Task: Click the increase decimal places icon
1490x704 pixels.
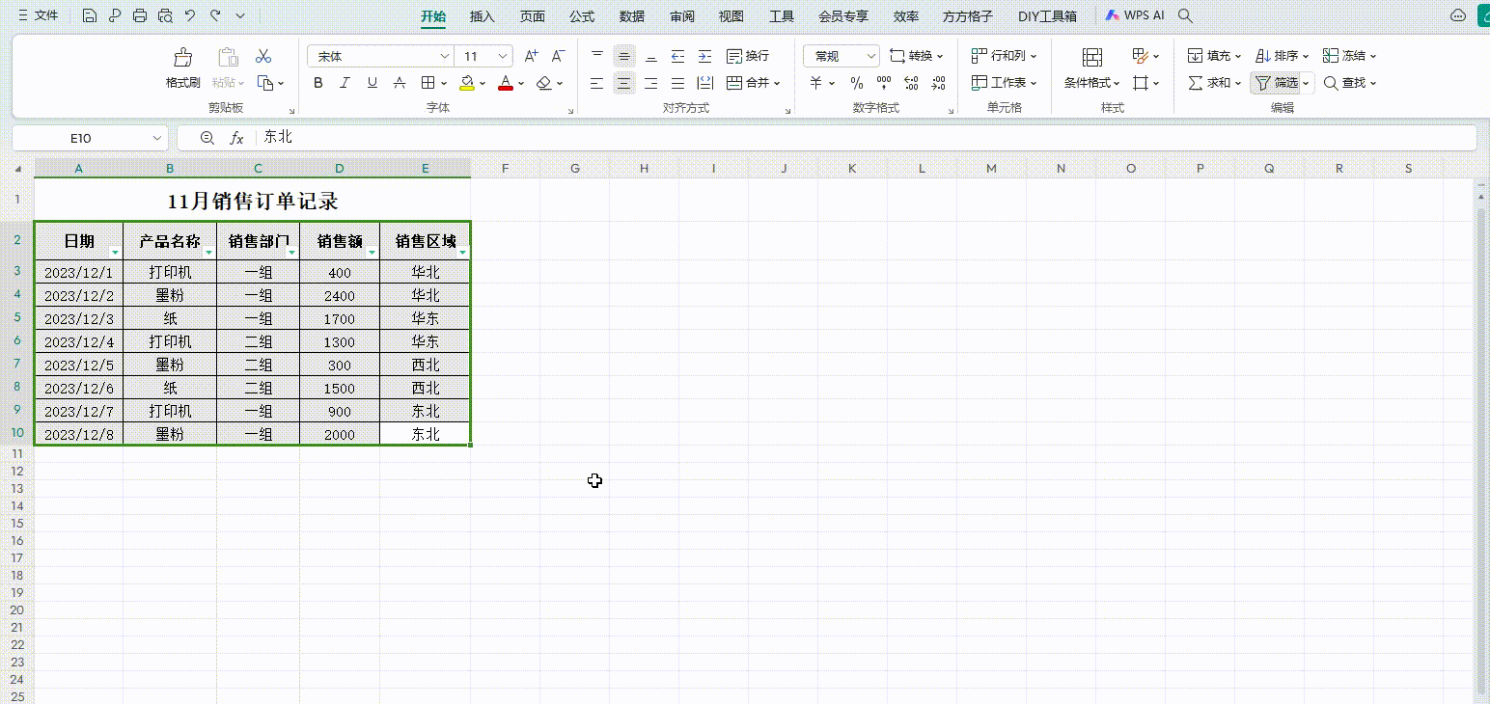Action: (911, 83)
